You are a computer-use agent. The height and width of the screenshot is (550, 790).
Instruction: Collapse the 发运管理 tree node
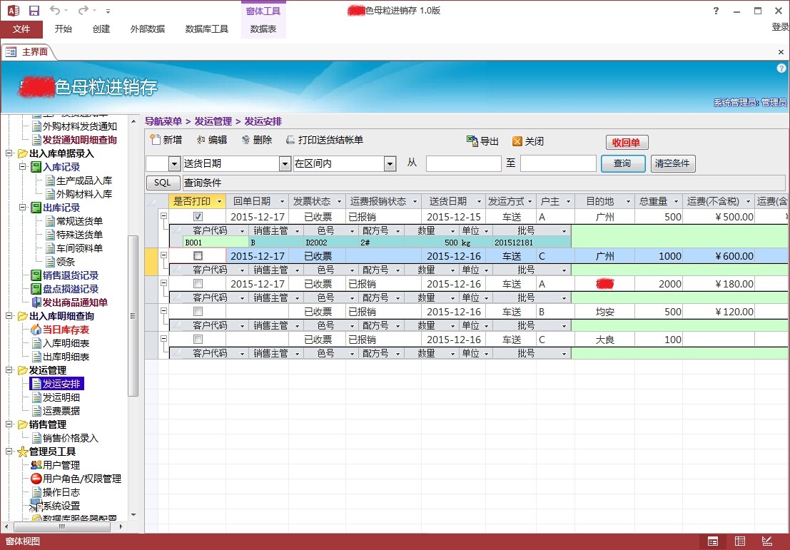[x=9, y=370]
